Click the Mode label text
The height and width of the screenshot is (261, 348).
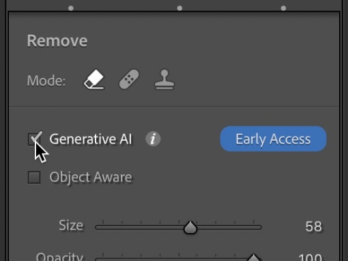(x=46, y=81)
